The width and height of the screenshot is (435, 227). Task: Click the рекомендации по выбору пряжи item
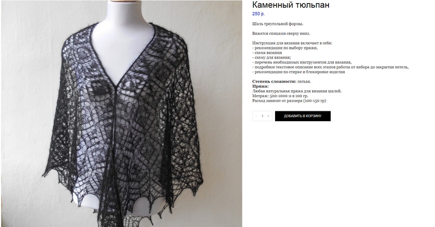pos(285,48)
